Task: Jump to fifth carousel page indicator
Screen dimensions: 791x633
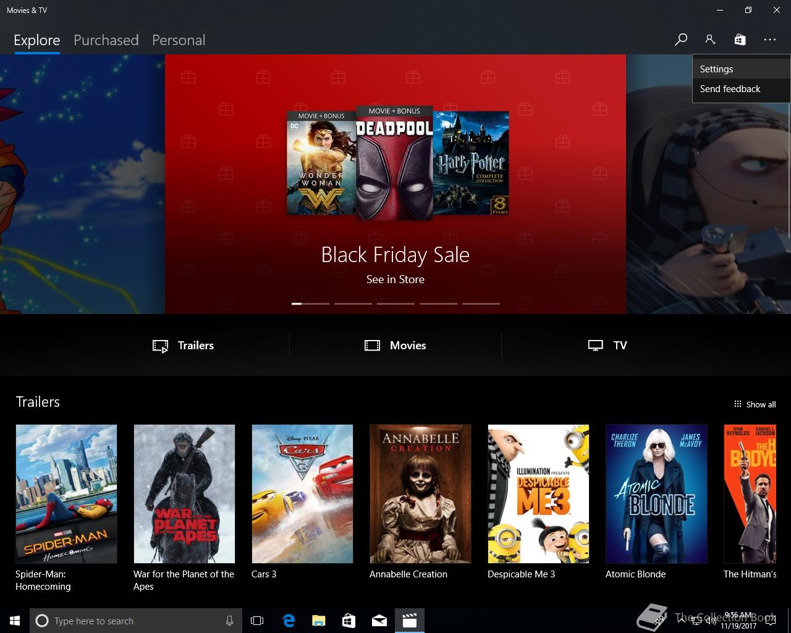Action: pyautogui.click(x=481, y=304)
